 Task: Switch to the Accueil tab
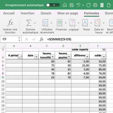point(9,13)
